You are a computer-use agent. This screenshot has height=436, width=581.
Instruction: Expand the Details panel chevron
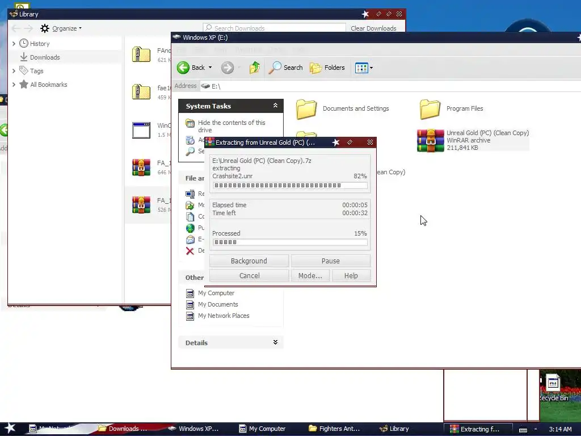coord(275,342)
